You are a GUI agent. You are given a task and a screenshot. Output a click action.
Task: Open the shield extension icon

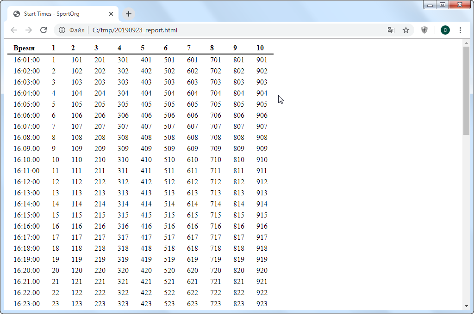(x=424, y=30)
